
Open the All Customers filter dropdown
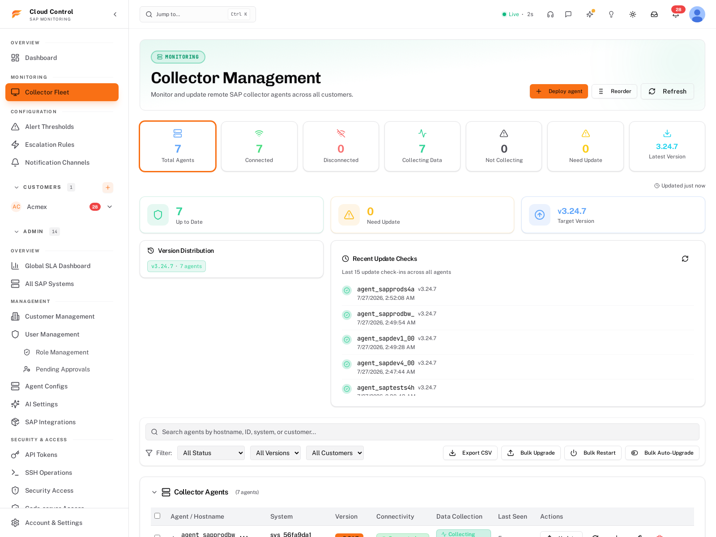(x=335, y=453)
